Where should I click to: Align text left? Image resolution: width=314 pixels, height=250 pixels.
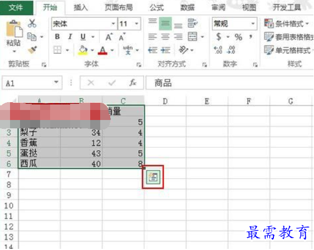[x=153, y=37]
